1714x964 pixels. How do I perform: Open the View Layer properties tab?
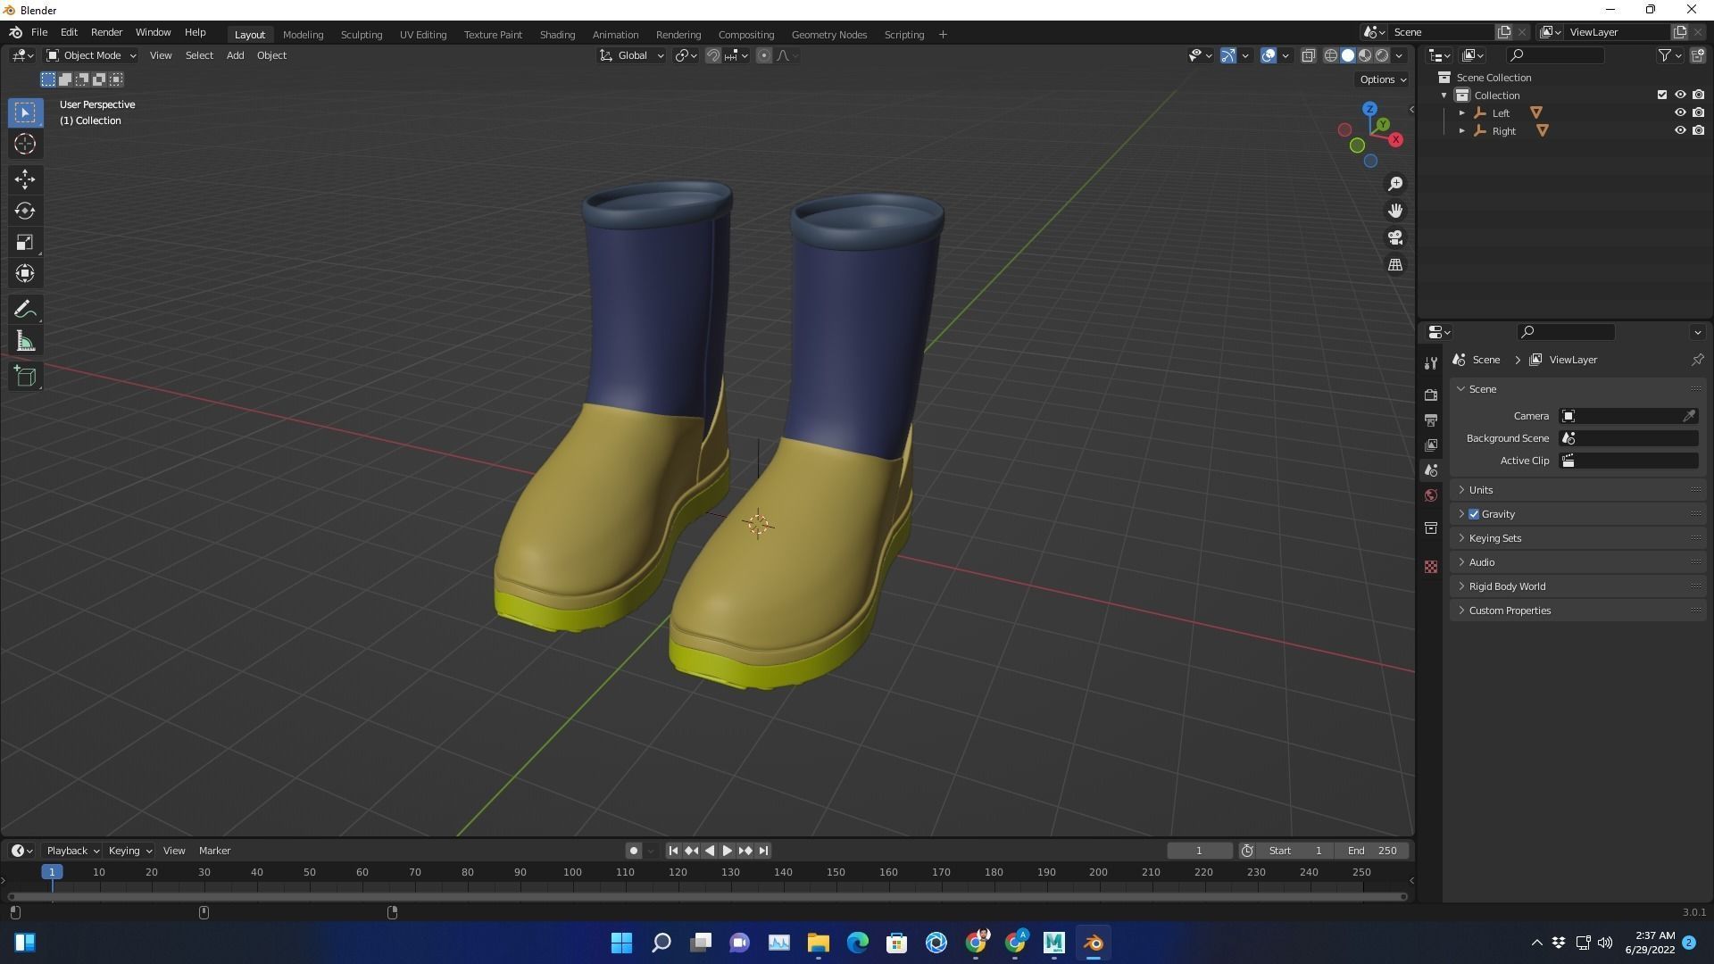(1431, 445)
